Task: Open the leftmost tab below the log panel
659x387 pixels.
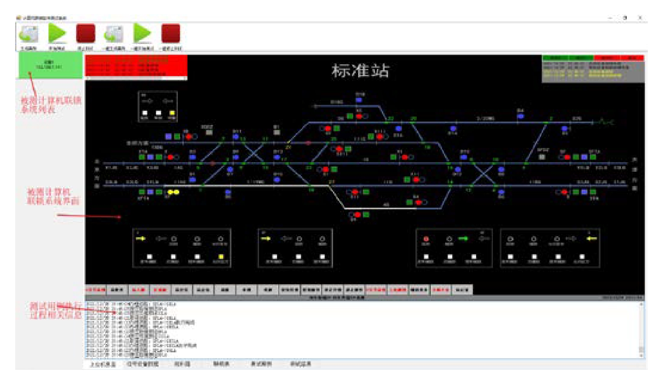Action: click(103, 364)
